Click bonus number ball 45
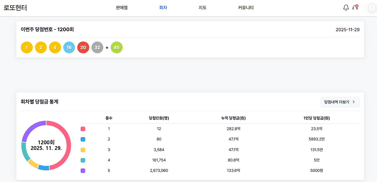Image resolution: width=377 pixels, height=182 pixels. point(117,47)
